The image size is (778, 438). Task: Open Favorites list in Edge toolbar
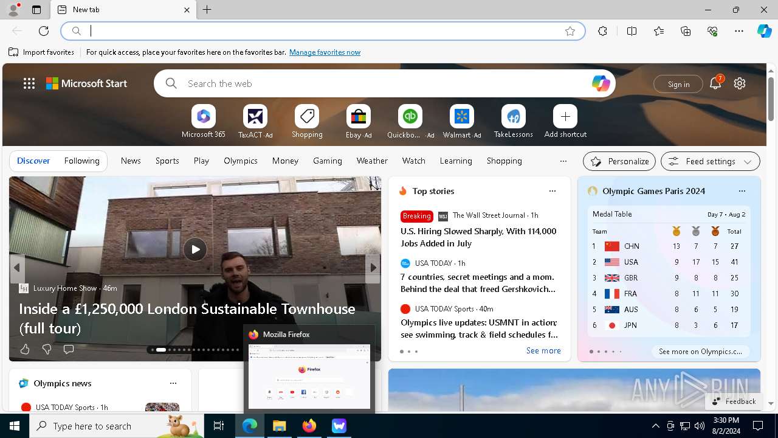[659, 31]
